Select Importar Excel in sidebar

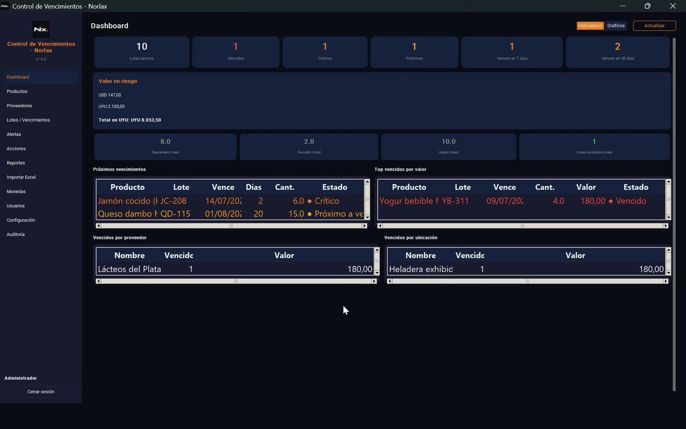(x=41, y=177)
